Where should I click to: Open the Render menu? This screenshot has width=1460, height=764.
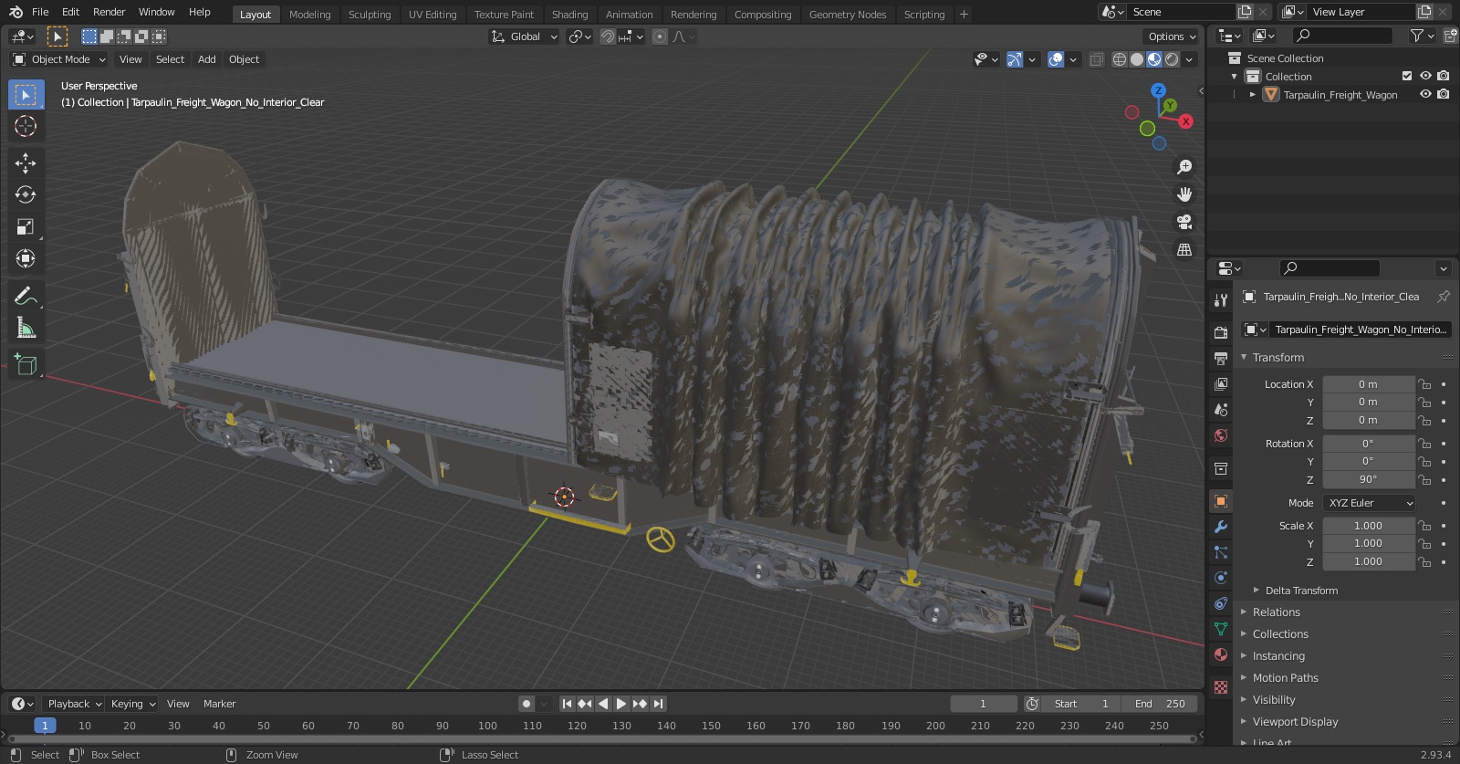(109, 12)
